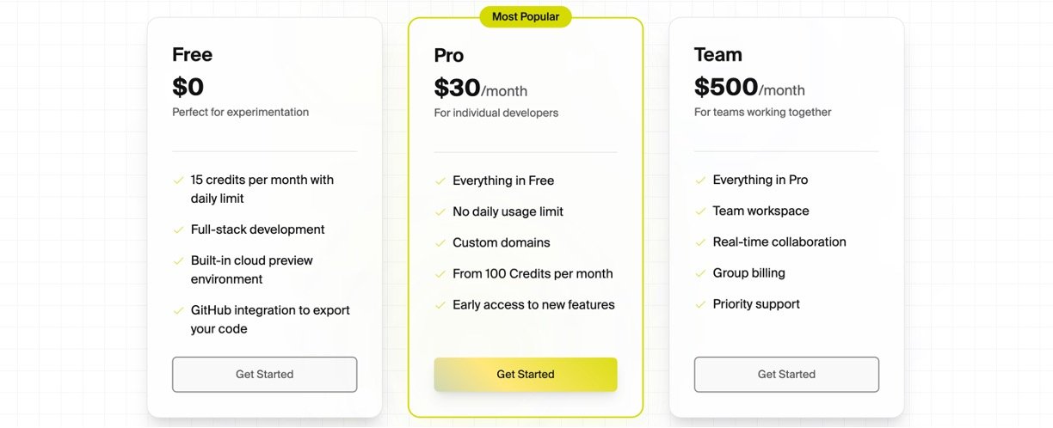Click the $500 price text

point(726,88)
